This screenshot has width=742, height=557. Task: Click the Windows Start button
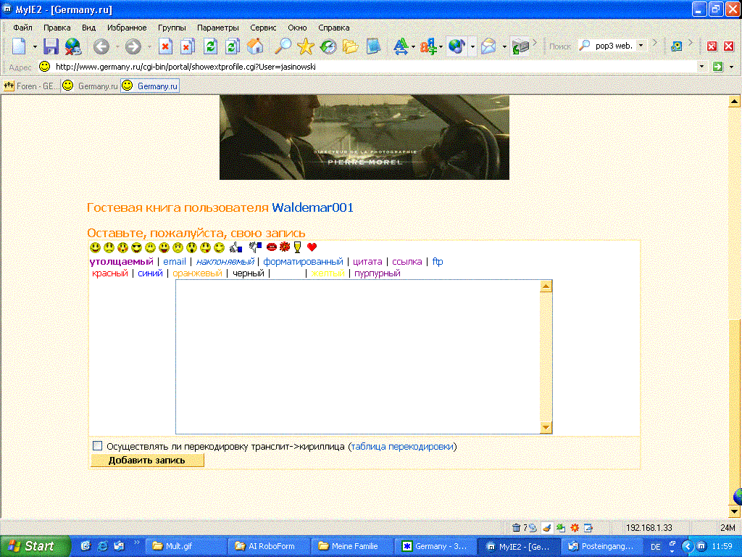35,546
